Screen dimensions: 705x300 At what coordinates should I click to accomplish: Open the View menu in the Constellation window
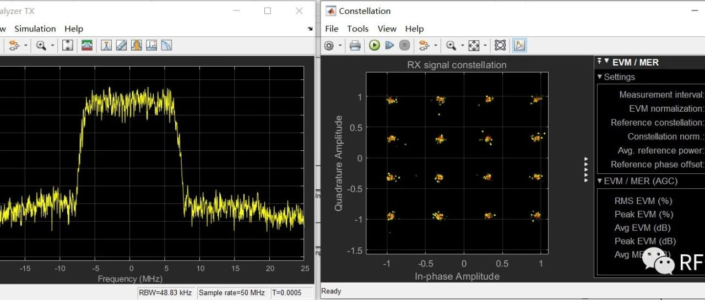point(387,29)
